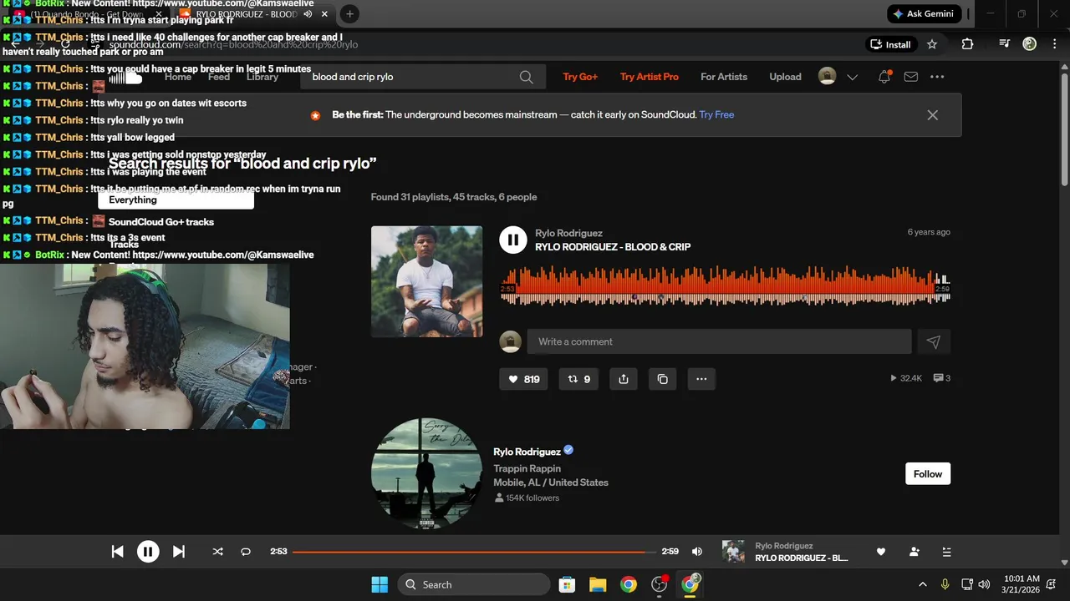1070x601 pixels.
Task: Select the Everything search filter
Action: tap(176, 200)
